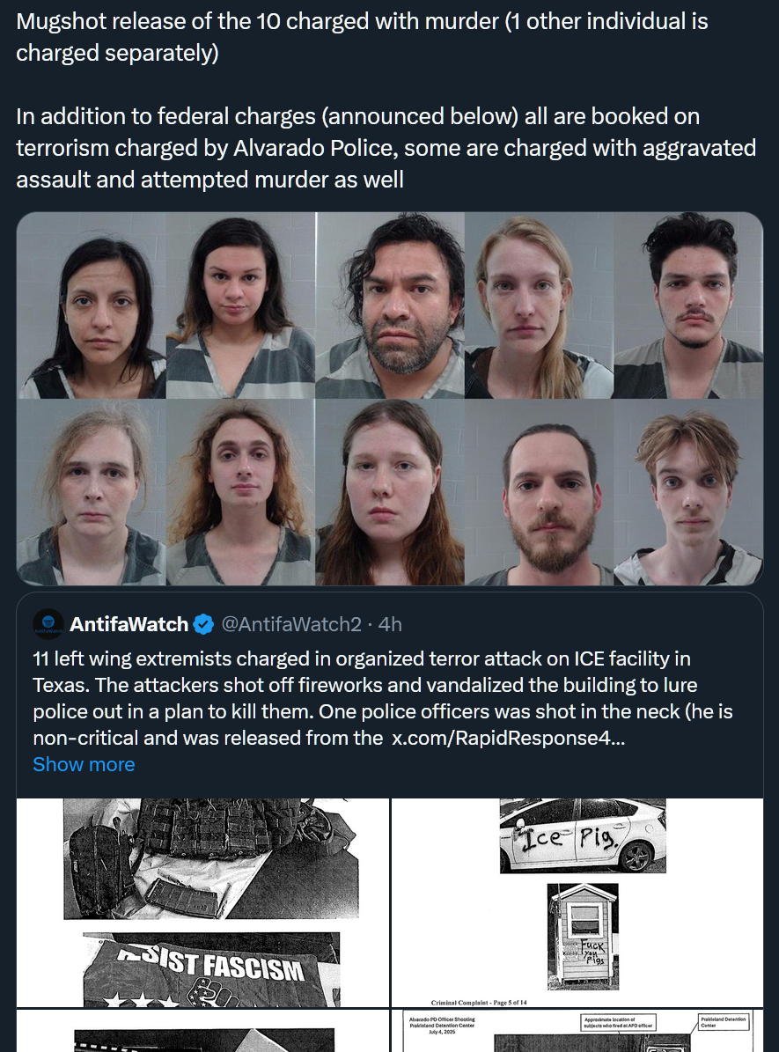
Task: Follow the x.com/RapidResponse4… link
Action: (x=508, y=738)
